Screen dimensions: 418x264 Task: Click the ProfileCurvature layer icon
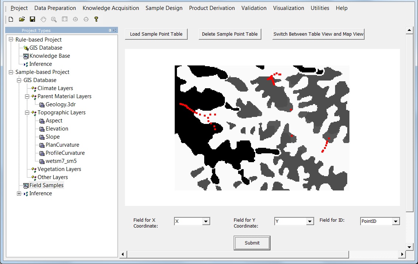pos(42,153)
